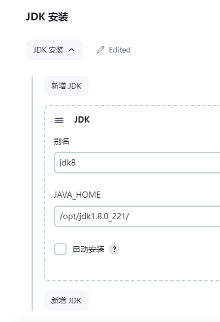Click the jdk8 text in alias field
This screenshot has height=322, width=220.
(68, 163)
